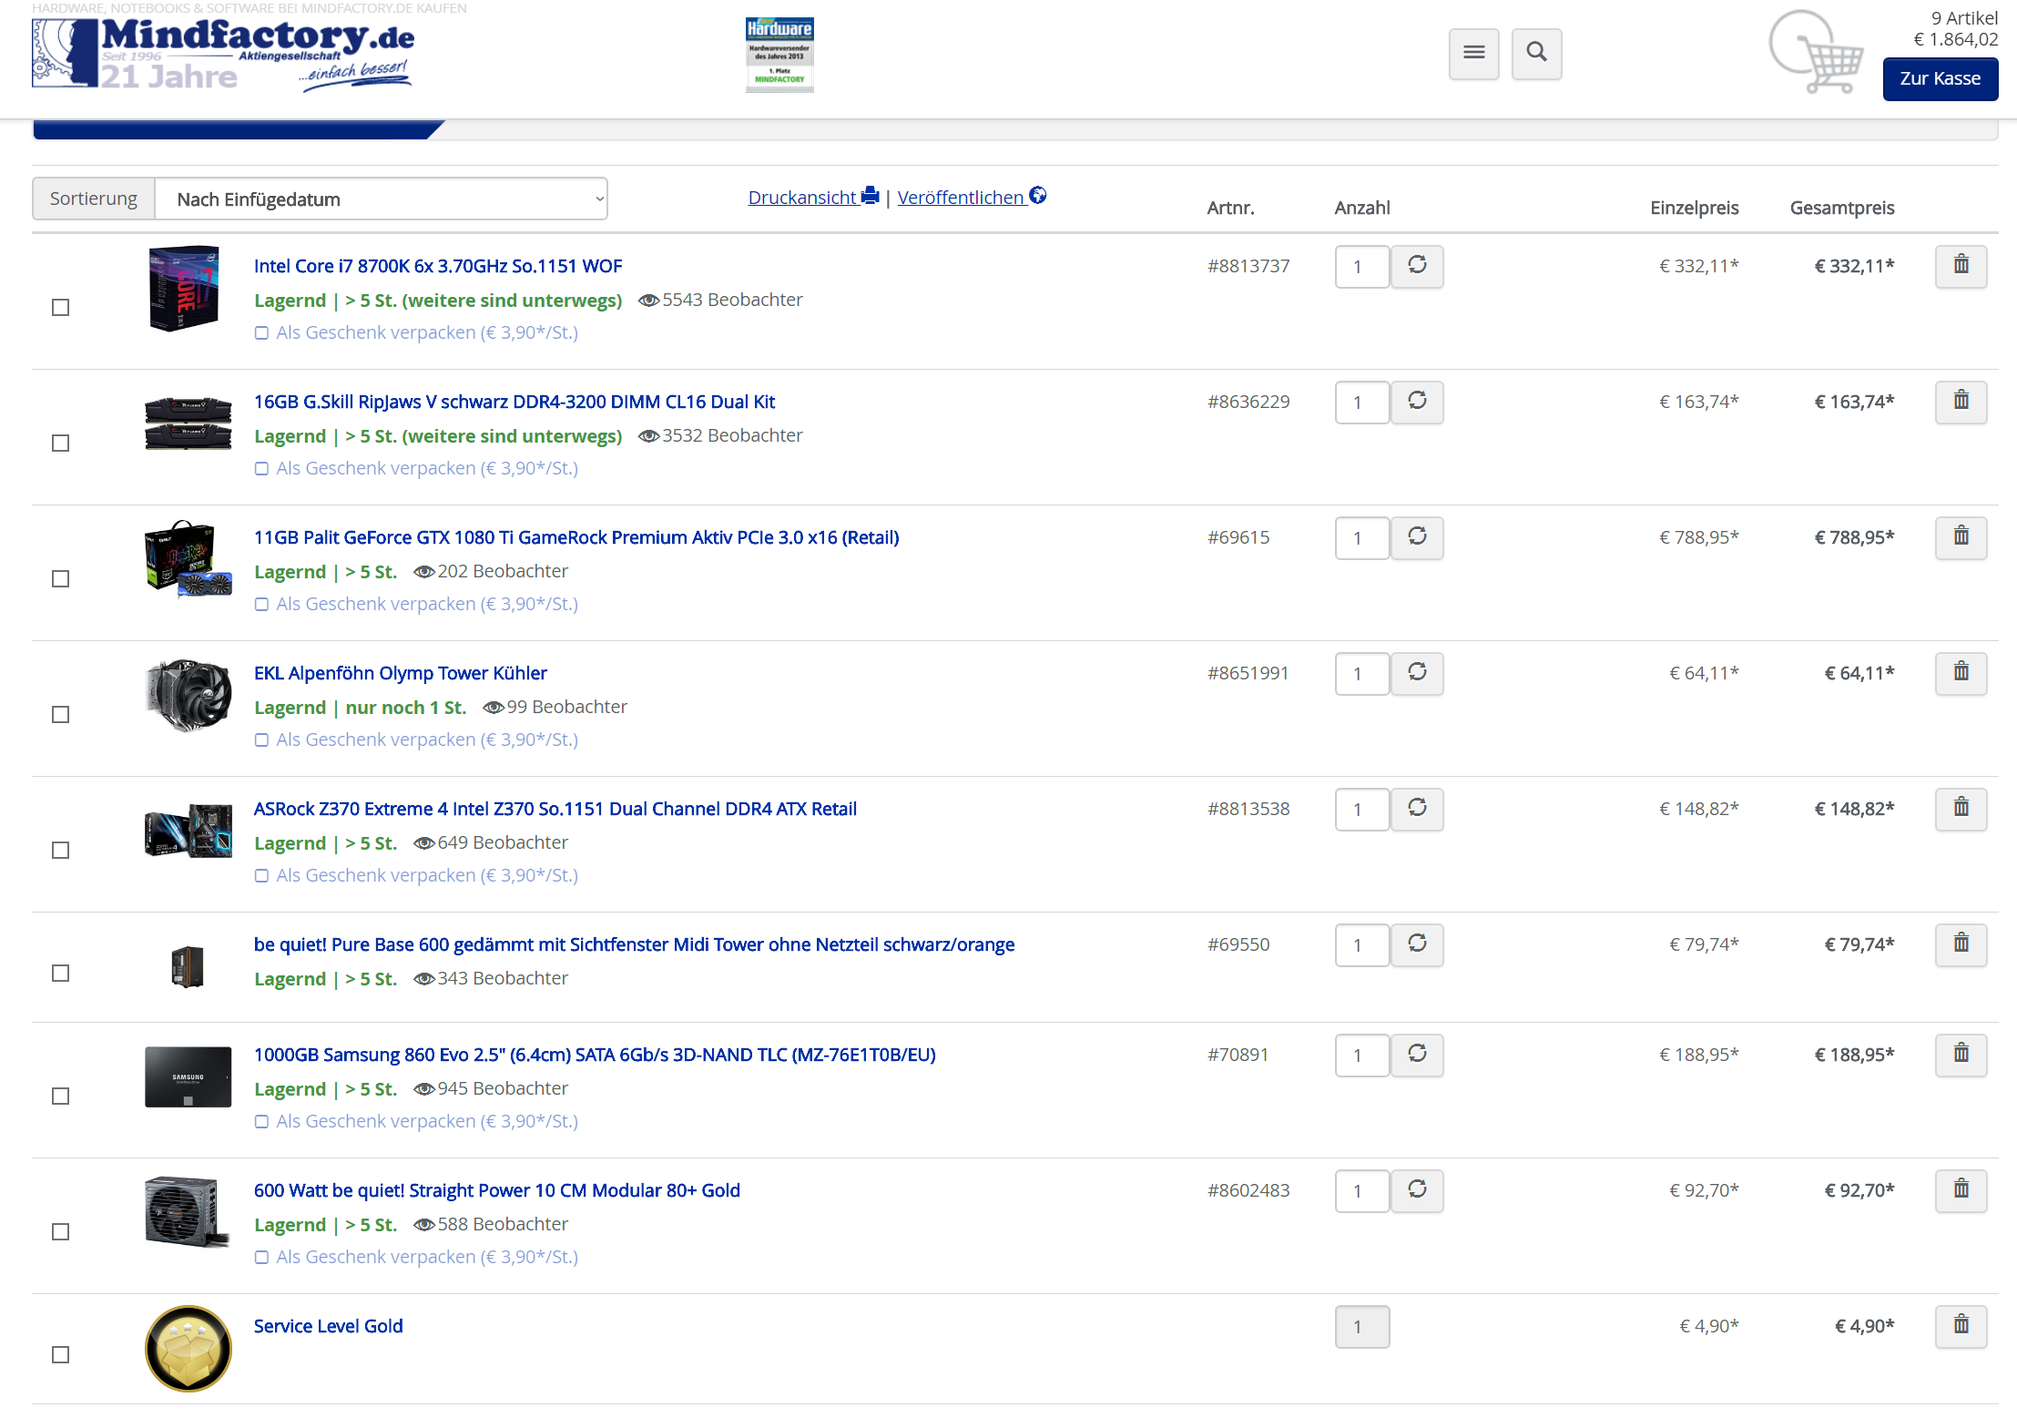Update quantity of Palit GTX 1080 Ti
Viewport: 2017px width, 1418px height.
[x=1417, y=537]
